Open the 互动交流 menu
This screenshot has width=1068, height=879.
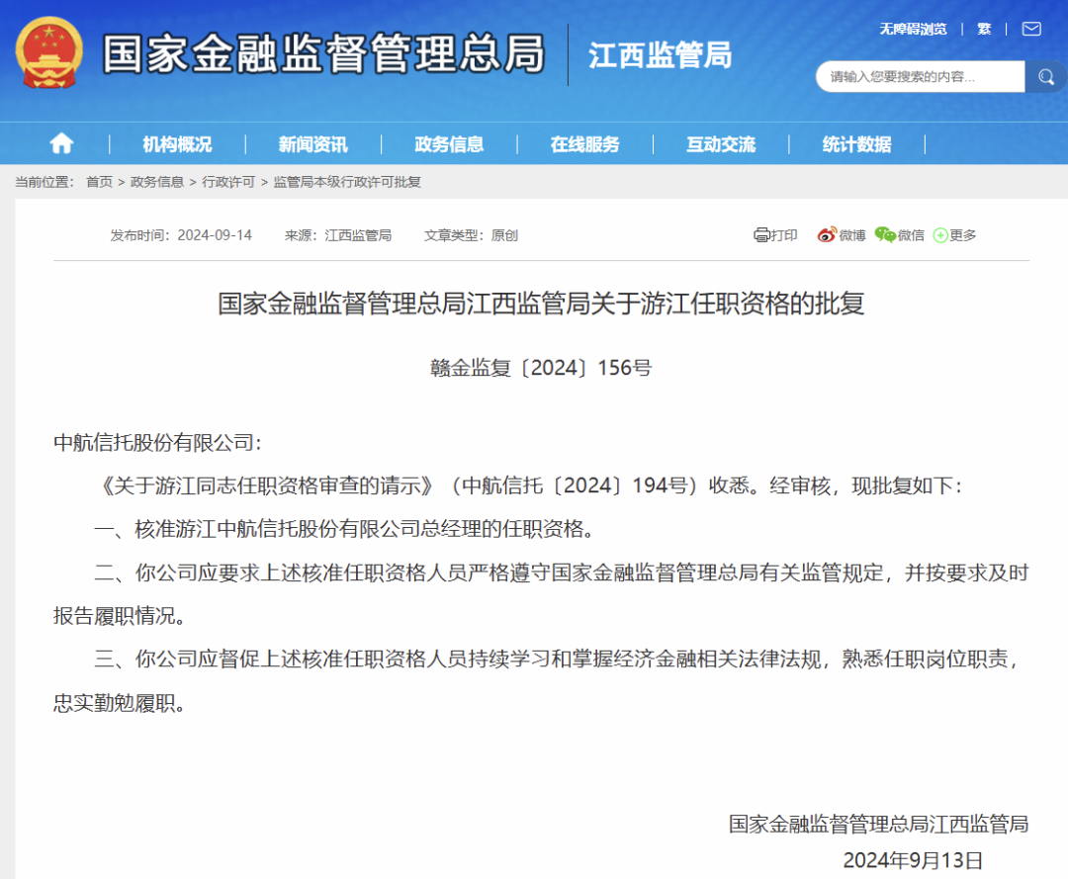721,144
